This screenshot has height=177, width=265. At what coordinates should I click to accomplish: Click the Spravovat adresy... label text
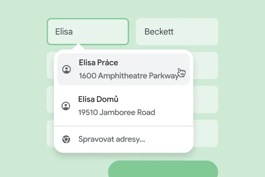tap(111, 139)
